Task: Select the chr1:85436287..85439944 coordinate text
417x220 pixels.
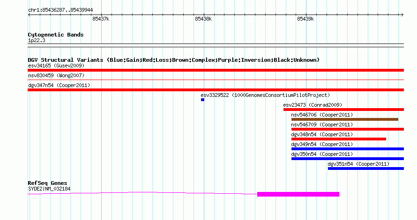Action: click(60, 10)
